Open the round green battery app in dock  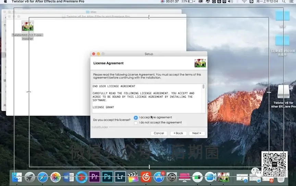pyautogui.click(x=197, y=177)
